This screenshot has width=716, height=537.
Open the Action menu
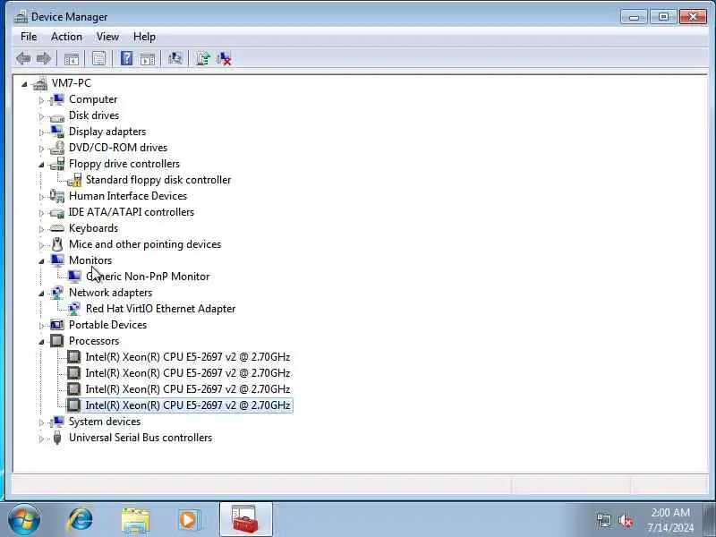(66, 37)
